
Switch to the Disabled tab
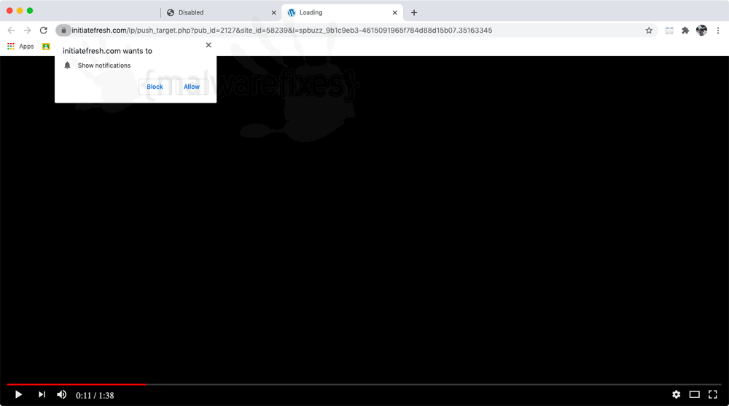coord(220,12)
